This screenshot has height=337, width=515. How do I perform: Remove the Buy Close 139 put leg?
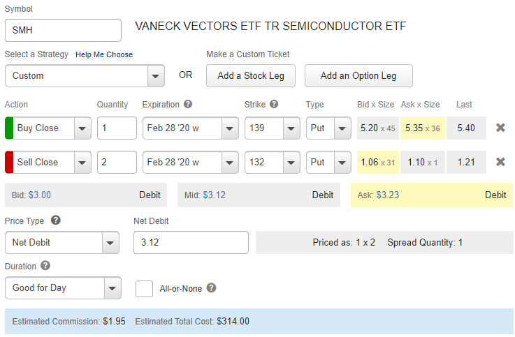[x=500, y=128]
